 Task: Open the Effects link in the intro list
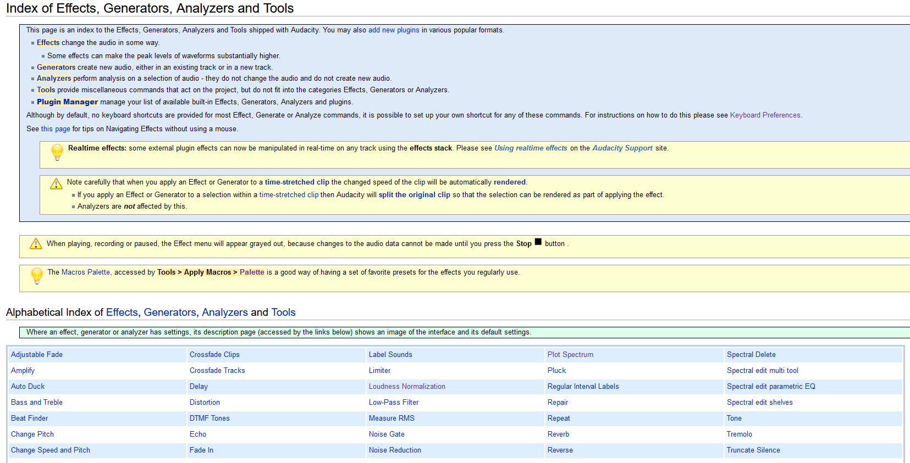(x=48, y=43)
